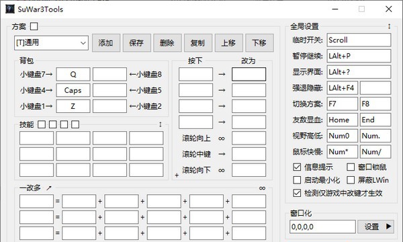Viewport: 403px width, 242px height.
Task: Toggle the second 技能 checkbox
Action: pos(52,124)
